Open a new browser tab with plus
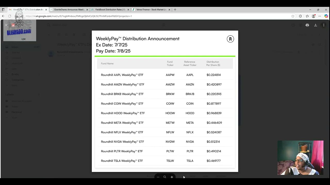 coord(175,10)
